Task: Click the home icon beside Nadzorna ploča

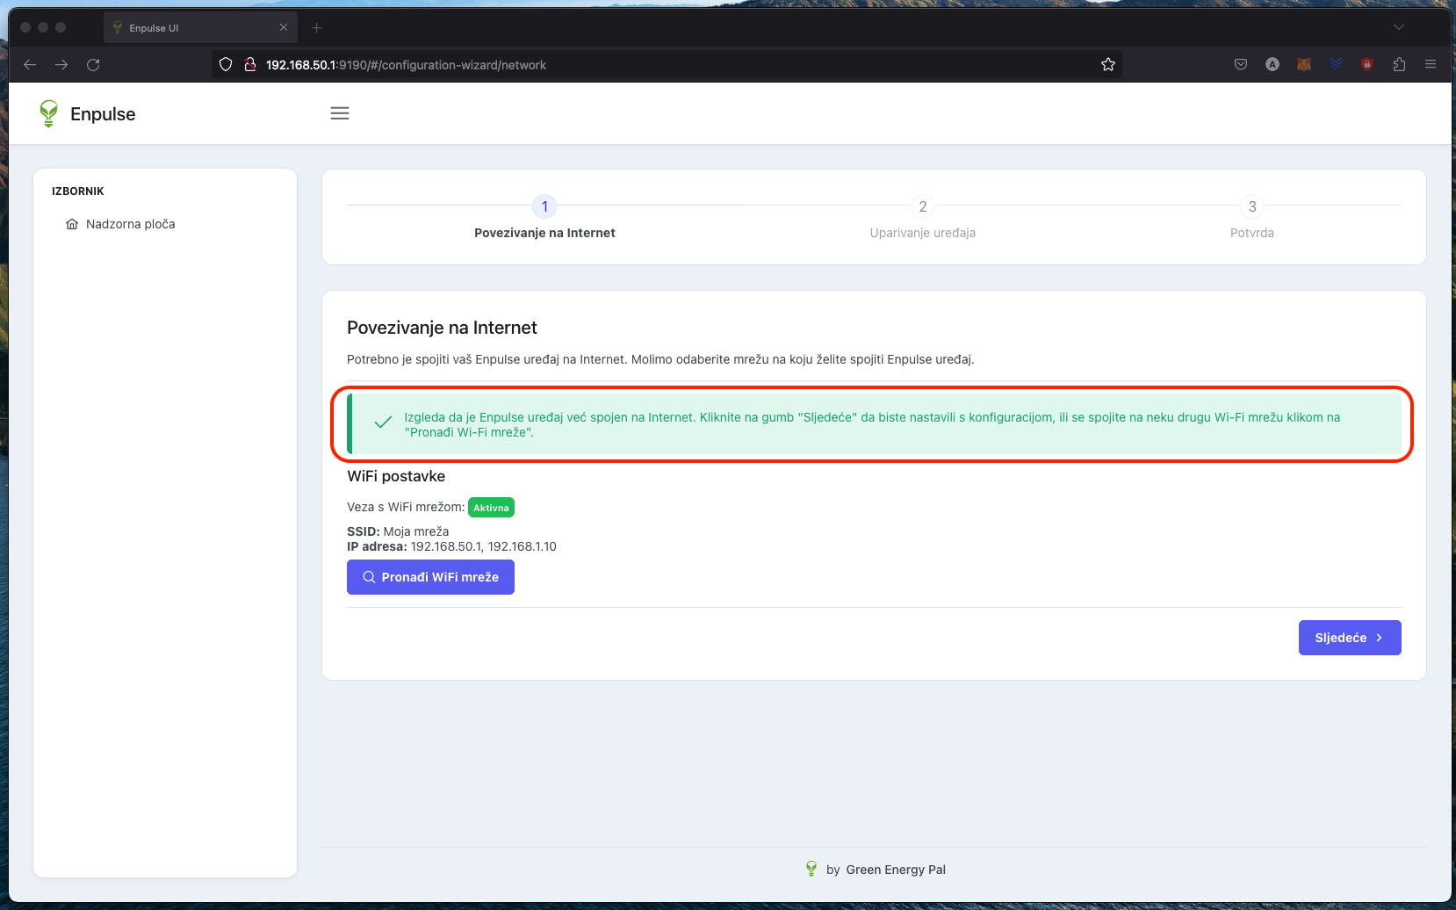Action: tap(72, 224)
